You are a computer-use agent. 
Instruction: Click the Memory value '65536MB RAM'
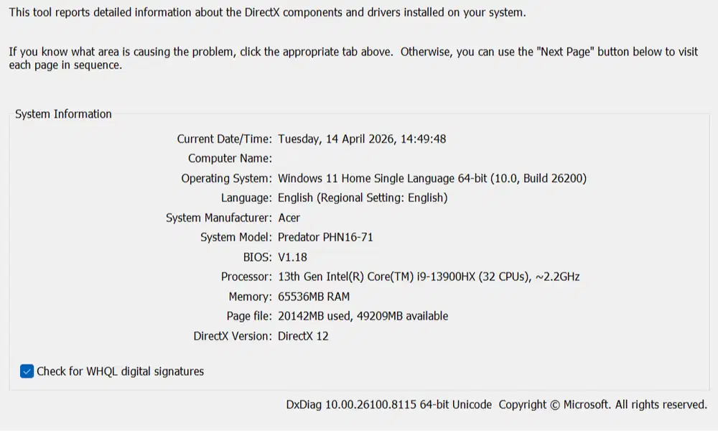coord(314,296)
